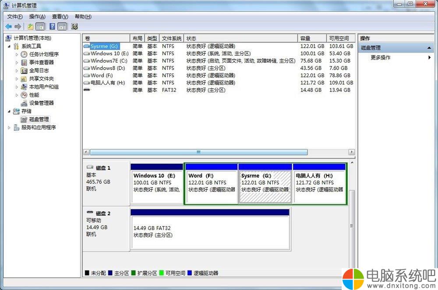Select the Word (F:) row in volume list

pos(219,75)
